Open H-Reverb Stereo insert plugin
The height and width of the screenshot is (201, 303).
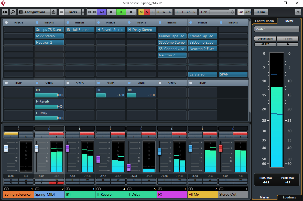[111, 30]
